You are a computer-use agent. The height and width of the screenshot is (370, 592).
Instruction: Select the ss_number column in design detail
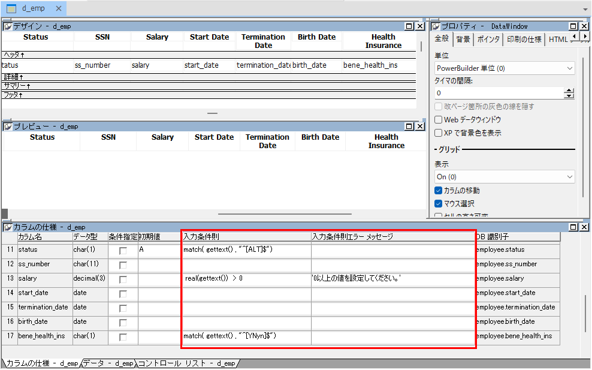pos(102,65)
